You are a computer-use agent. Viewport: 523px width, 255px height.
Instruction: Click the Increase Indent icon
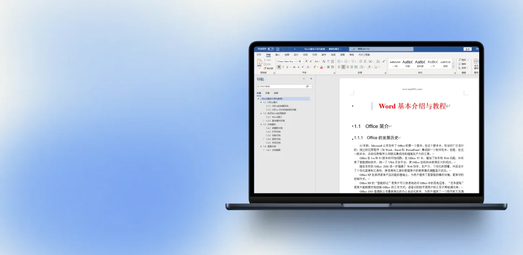(365, 61)
